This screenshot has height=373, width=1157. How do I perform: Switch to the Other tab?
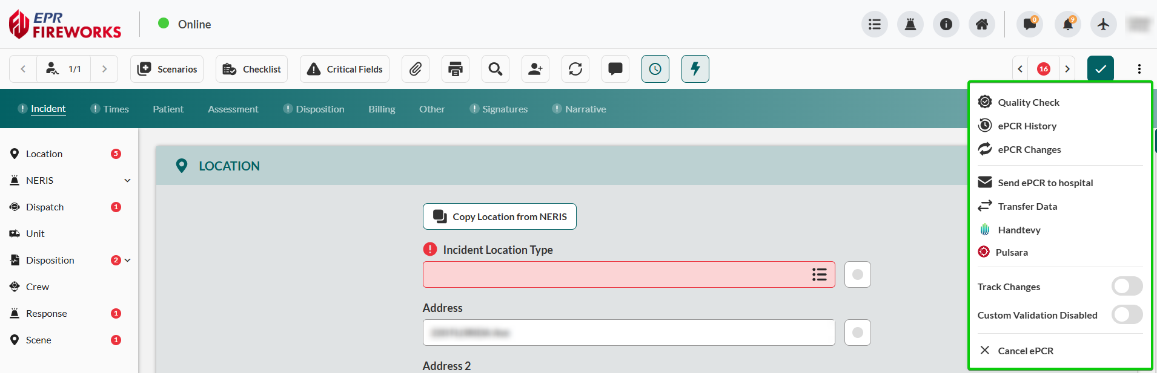click(432, 109)
